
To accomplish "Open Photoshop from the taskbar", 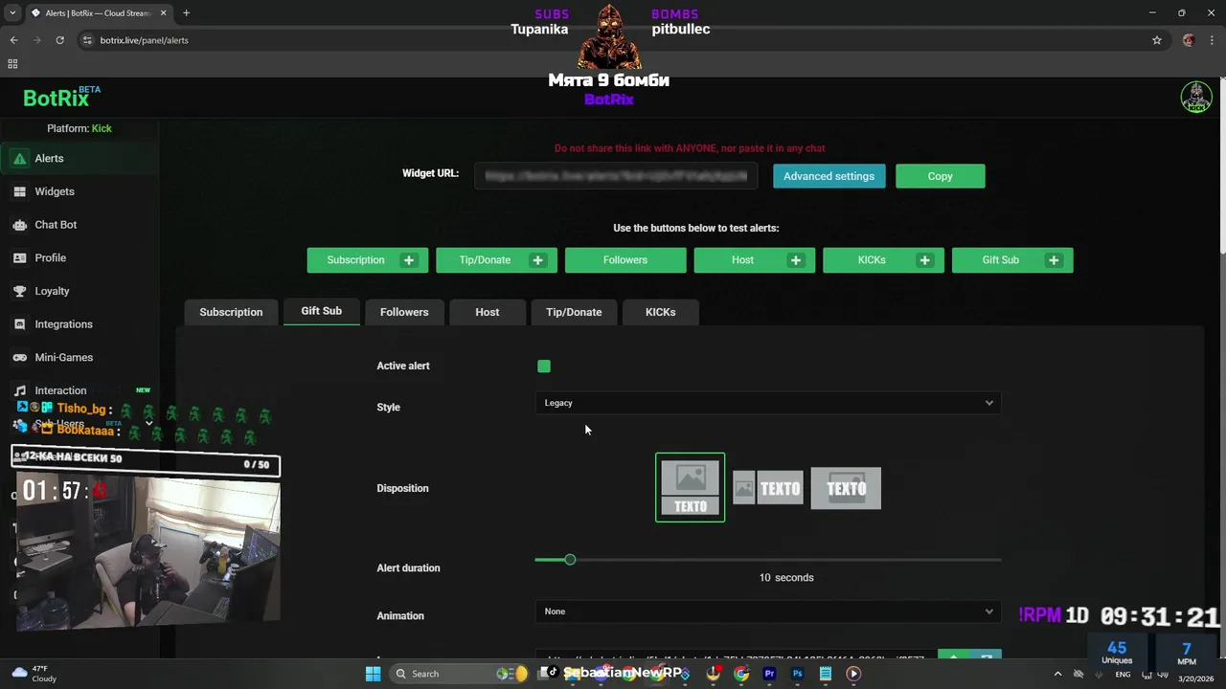I will pyautogui.click(x=797, y=674).
